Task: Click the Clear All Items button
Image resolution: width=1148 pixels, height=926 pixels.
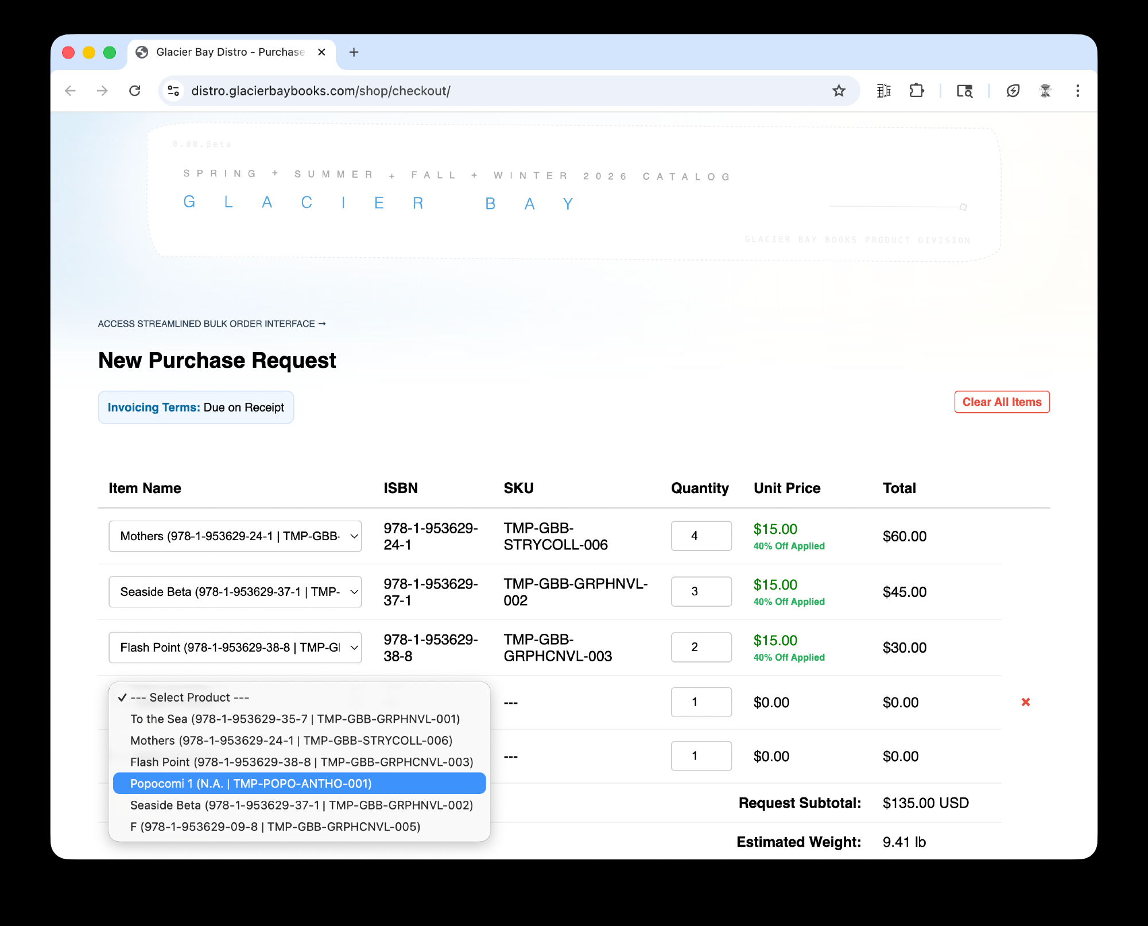Action: [x=1002, y=402]
